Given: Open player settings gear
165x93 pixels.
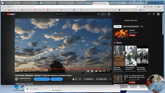Looking at the screenshot, I should pos(96,71).
